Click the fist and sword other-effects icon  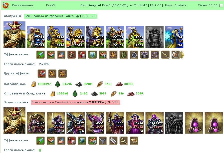click(42, 74)
